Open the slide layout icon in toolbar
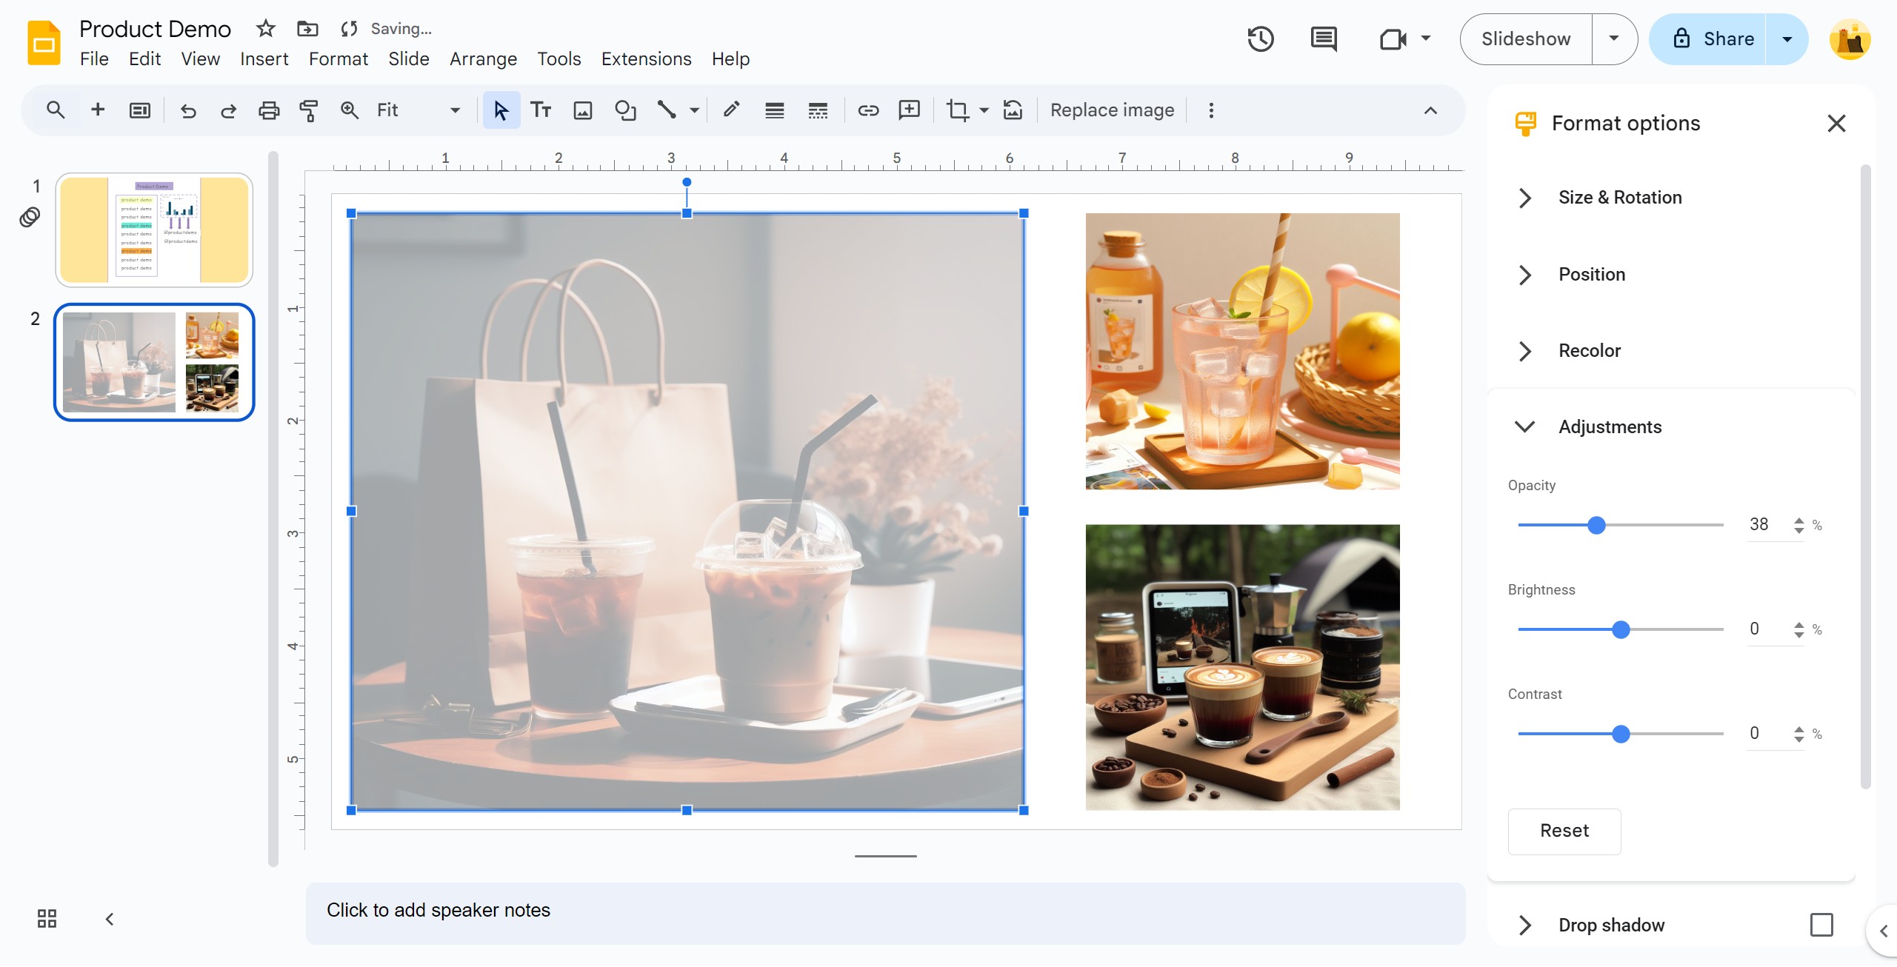 pos(139,110)
